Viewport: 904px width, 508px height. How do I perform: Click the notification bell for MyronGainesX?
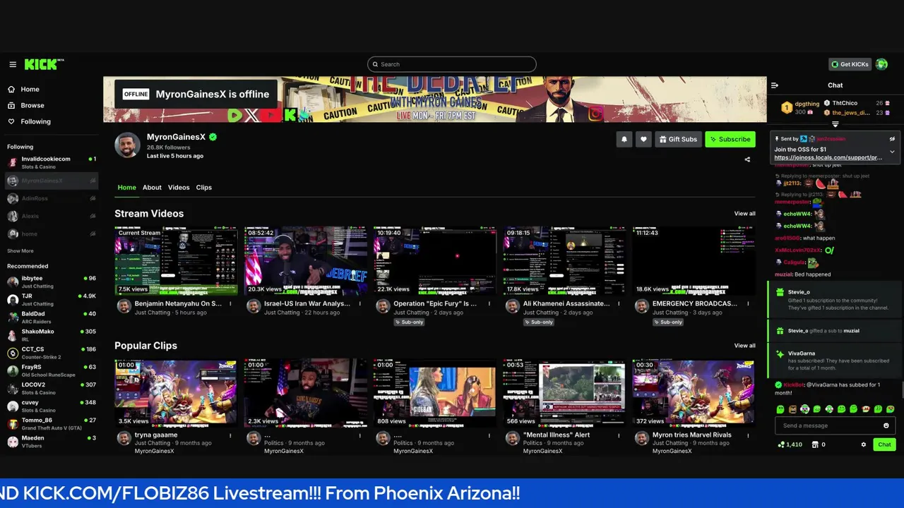click(x=624, y=140)
